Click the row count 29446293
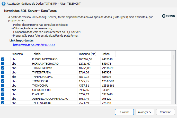This screenshot has height=118, width=177. 108,68
